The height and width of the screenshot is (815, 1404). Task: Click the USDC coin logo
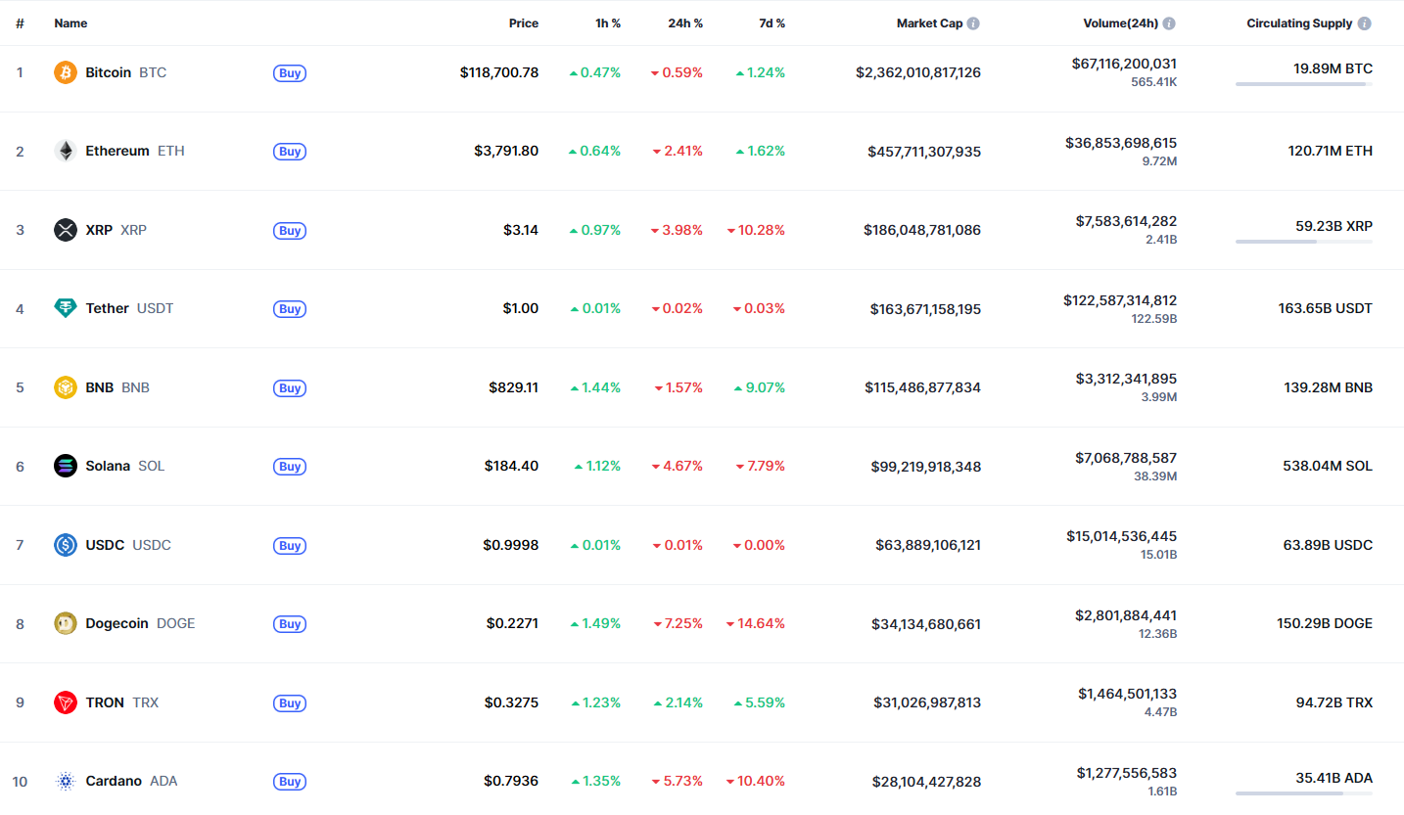coord(66,545)
